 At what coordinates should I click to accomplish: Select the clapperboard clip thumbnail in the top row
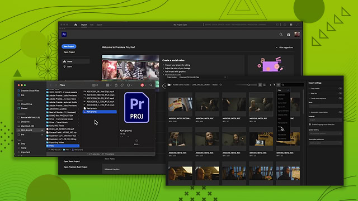(180, 104)
